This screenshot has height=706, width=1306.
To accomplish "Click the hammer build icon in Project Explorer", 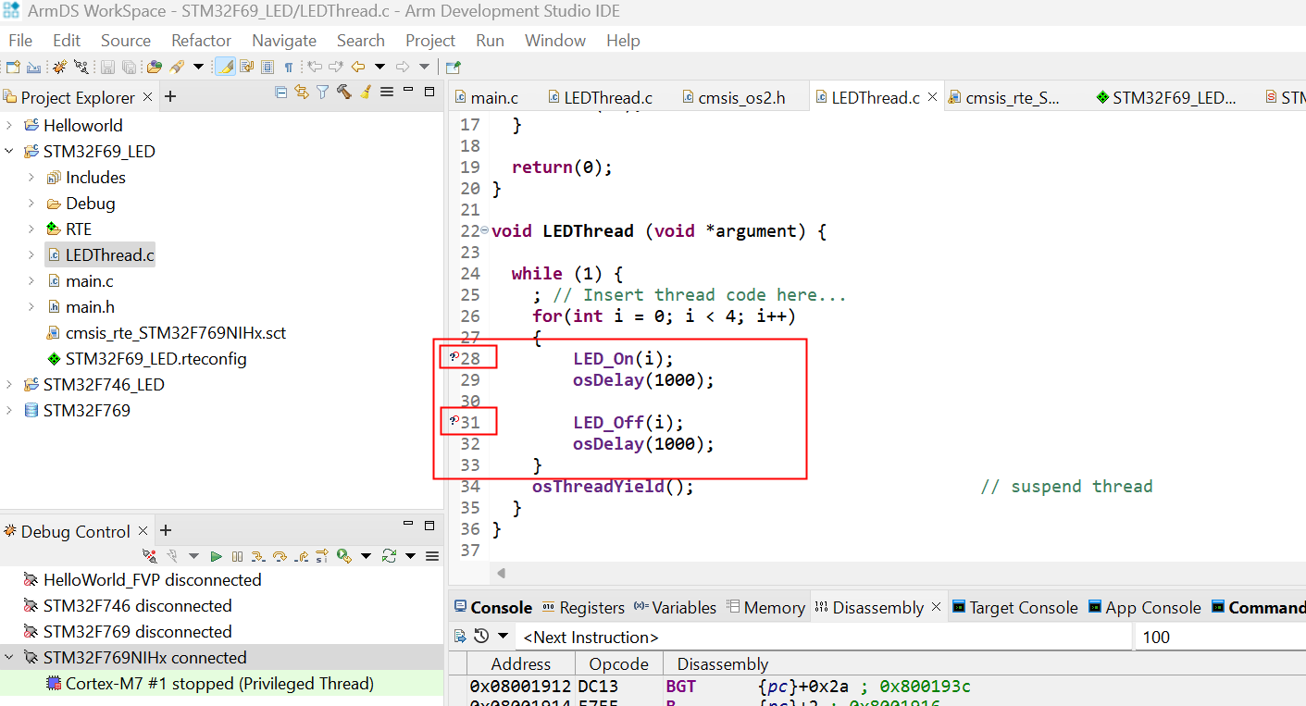I will click(343, 92).
